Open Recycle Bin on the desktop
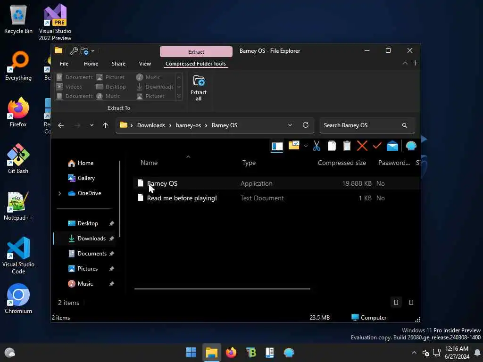 18,19
